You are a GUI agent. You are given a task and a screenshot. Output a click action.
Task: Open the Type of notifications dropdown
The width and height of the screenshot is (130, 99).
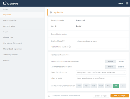pos(101,72)
